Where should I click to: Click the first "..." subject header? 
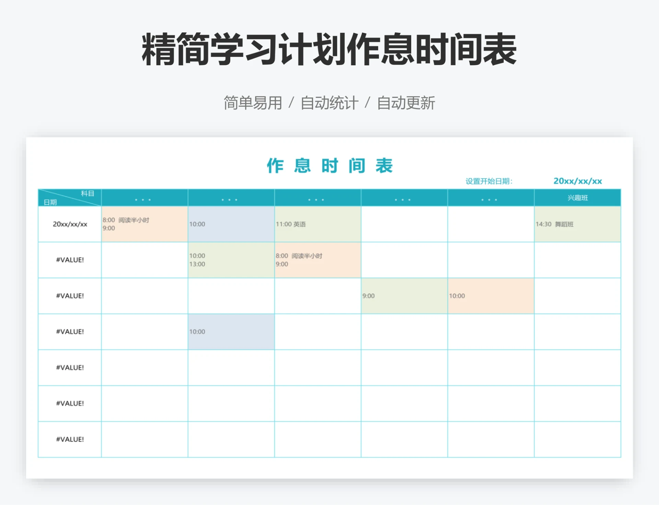pos(144,198)
